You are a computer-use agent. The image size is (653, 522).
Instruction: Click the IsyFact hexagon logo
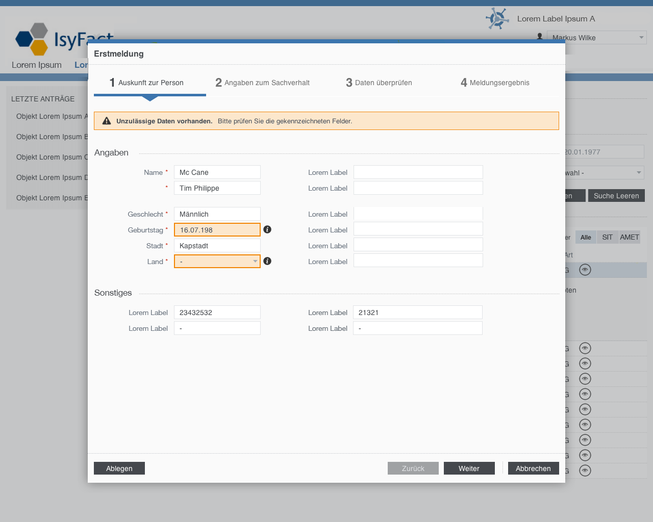pos(32,39)
